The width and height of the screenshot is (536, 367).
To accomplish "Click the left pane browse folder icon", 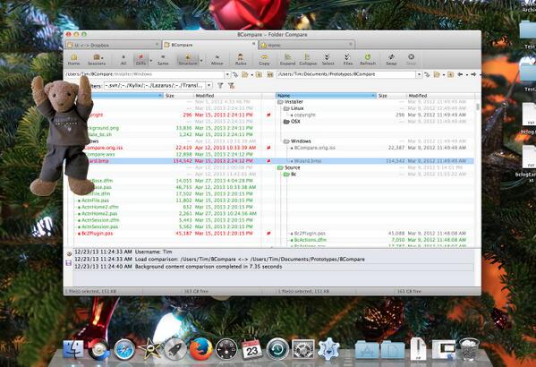I will click(245, 74).
